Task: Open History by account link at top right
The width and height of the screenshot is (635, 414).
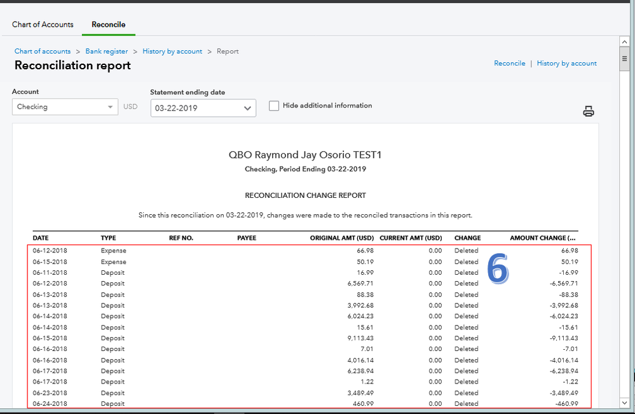Action: click(x=566, y=64)
